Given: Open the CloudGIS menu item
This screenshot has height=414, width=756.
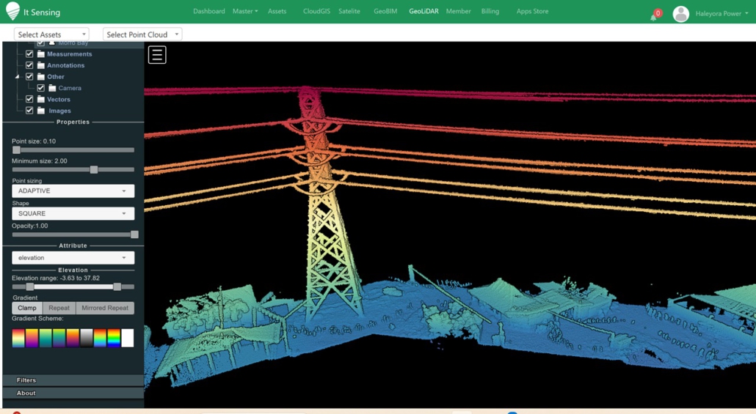Looking at the screenshot, I should 316,12.
